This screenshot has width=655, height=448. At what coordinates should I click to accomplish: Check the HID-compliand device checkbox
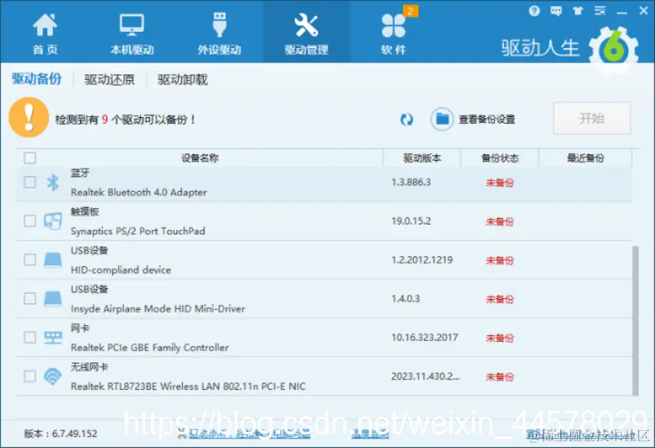click(x=30, y=259)
